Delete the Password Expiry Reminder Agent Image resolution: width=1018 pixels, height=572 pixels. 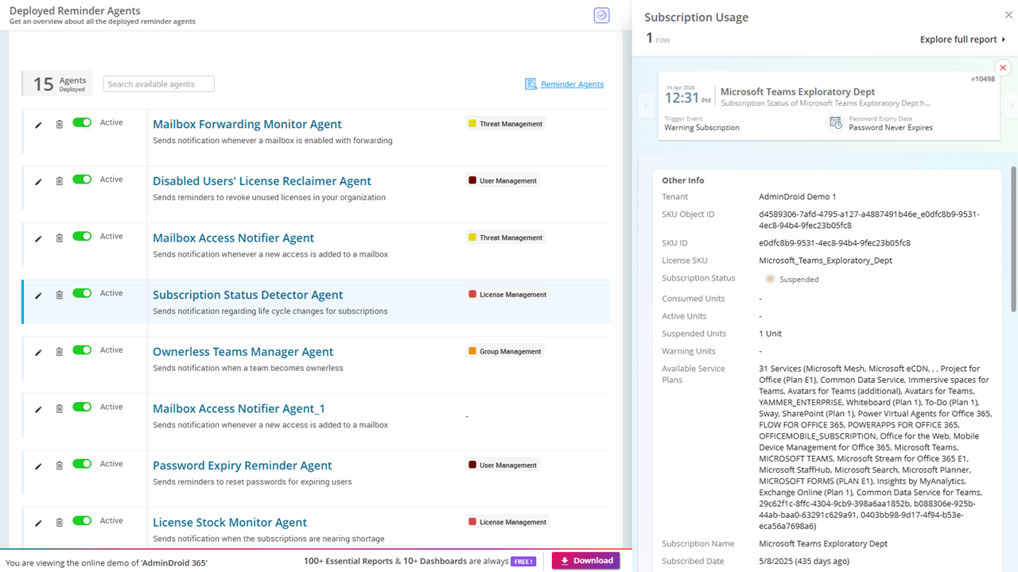59,466
